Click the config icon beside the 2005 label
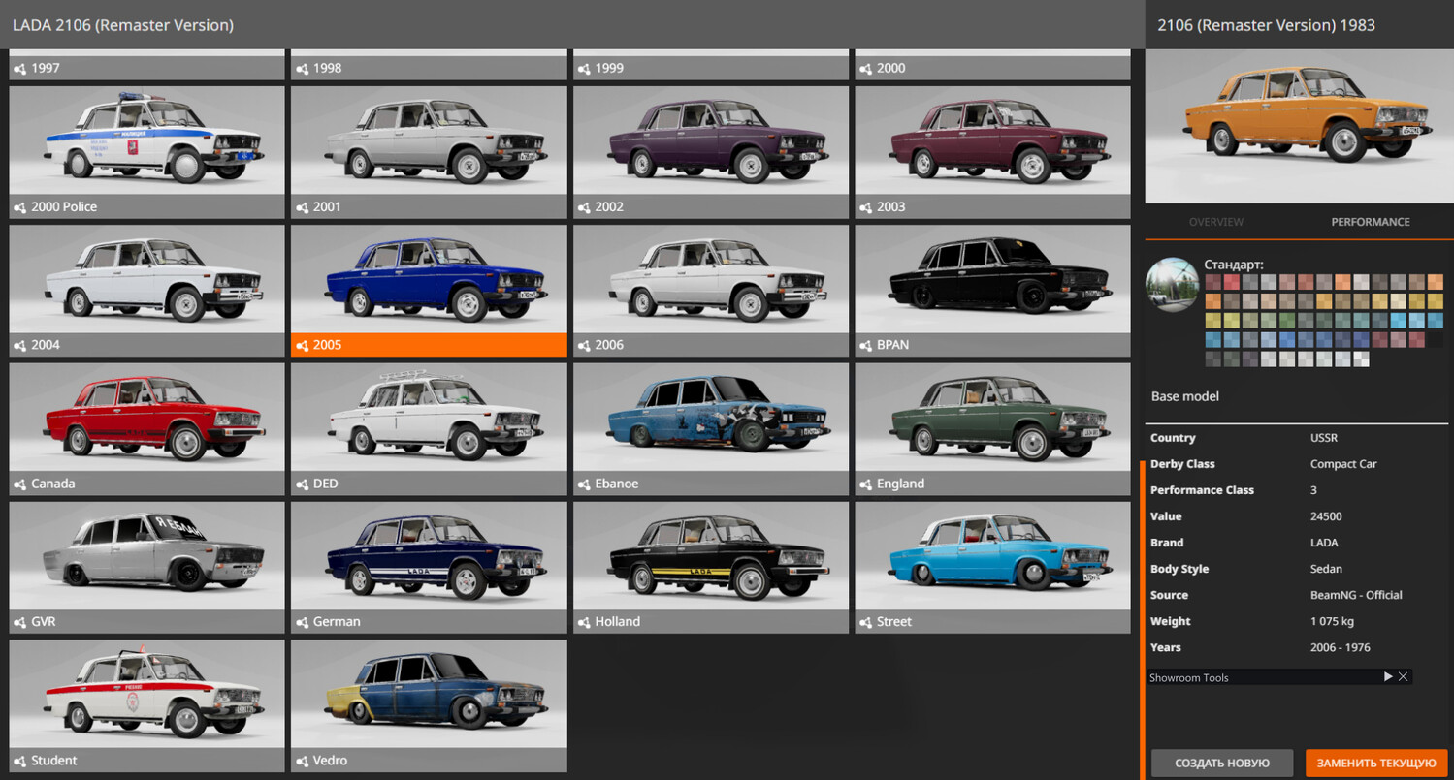1454x780 pixels. point(303,346)
